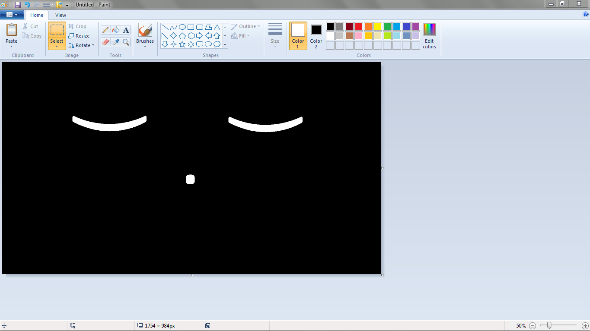
Task: Pick the brown color swatch
Action: (x=349, y=36)
